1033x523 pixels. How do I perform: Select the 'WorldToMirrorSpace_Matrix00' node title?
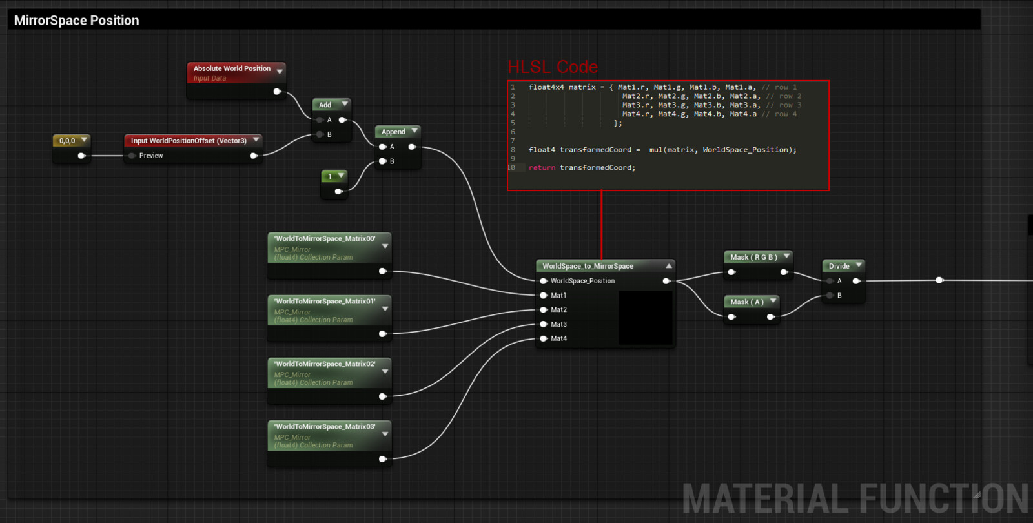(x=325, y=238)
